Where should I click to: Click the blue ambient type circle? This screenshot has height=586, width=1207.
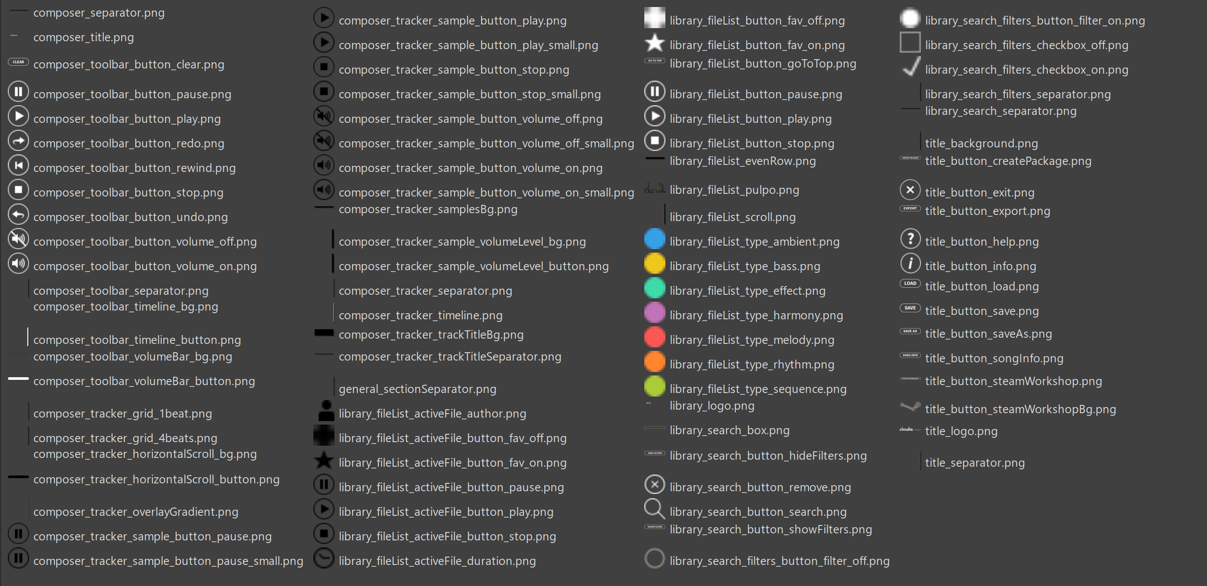[654, 239]
